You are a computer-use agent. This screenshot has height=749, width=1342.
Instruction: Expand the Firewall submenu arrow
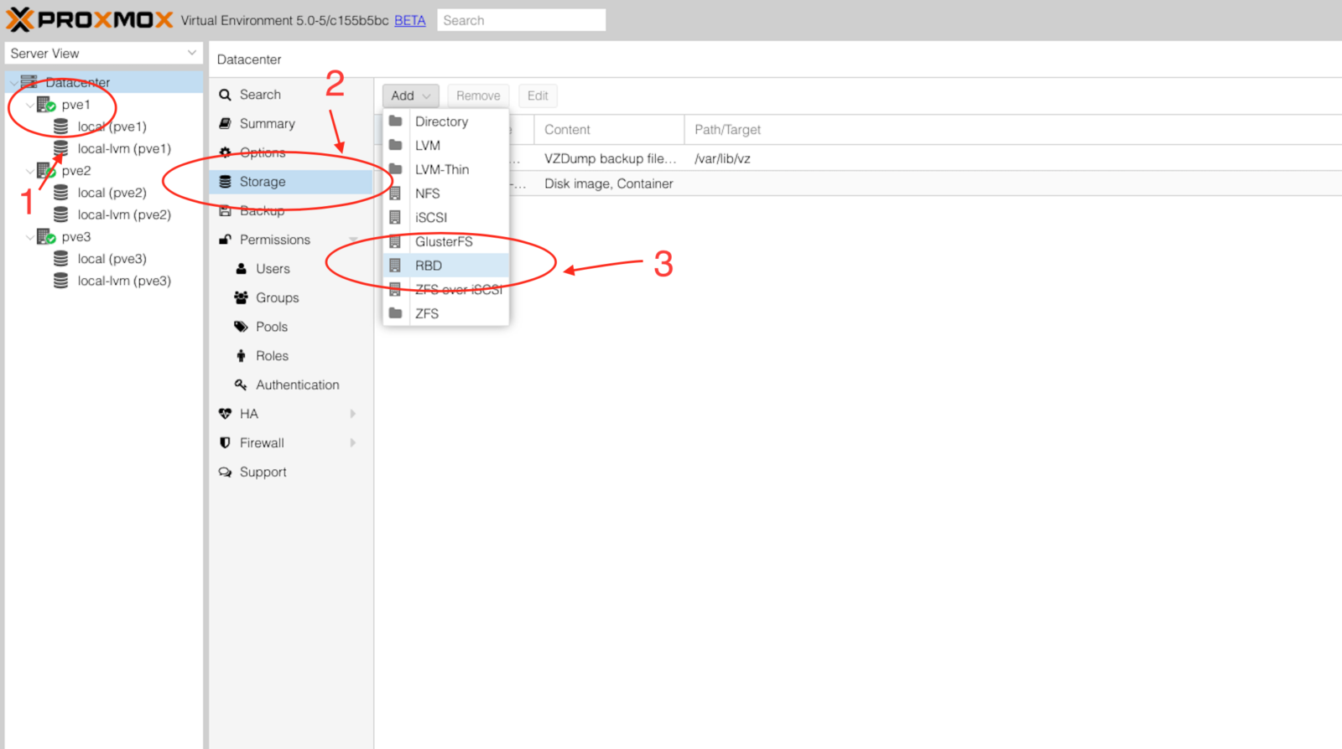click(353, 442)
